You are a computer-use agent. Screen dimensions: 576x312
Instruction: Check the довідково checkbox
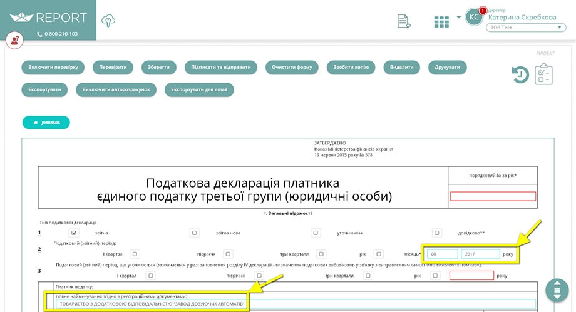(436, 233)
